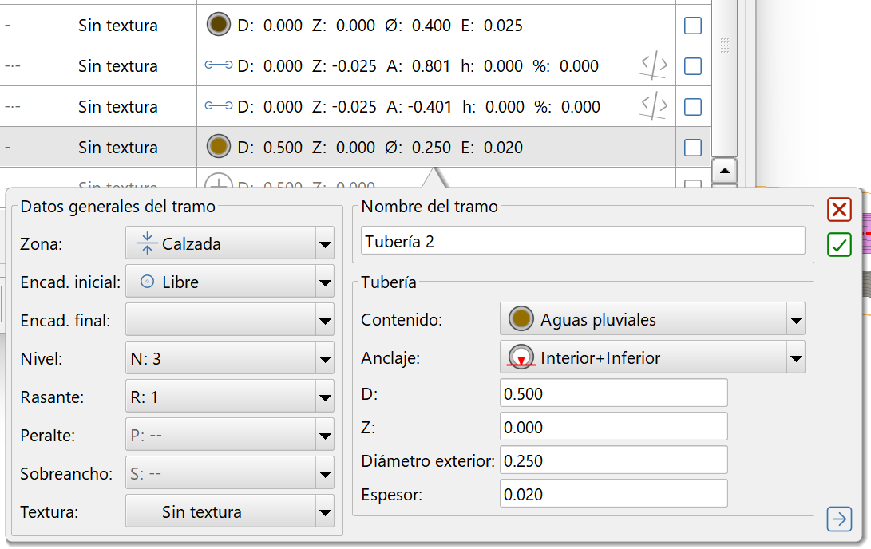Click pipe icon in the Ø 0.400 row
This screenshot has height=549, width=871.
tap(218, 26)
